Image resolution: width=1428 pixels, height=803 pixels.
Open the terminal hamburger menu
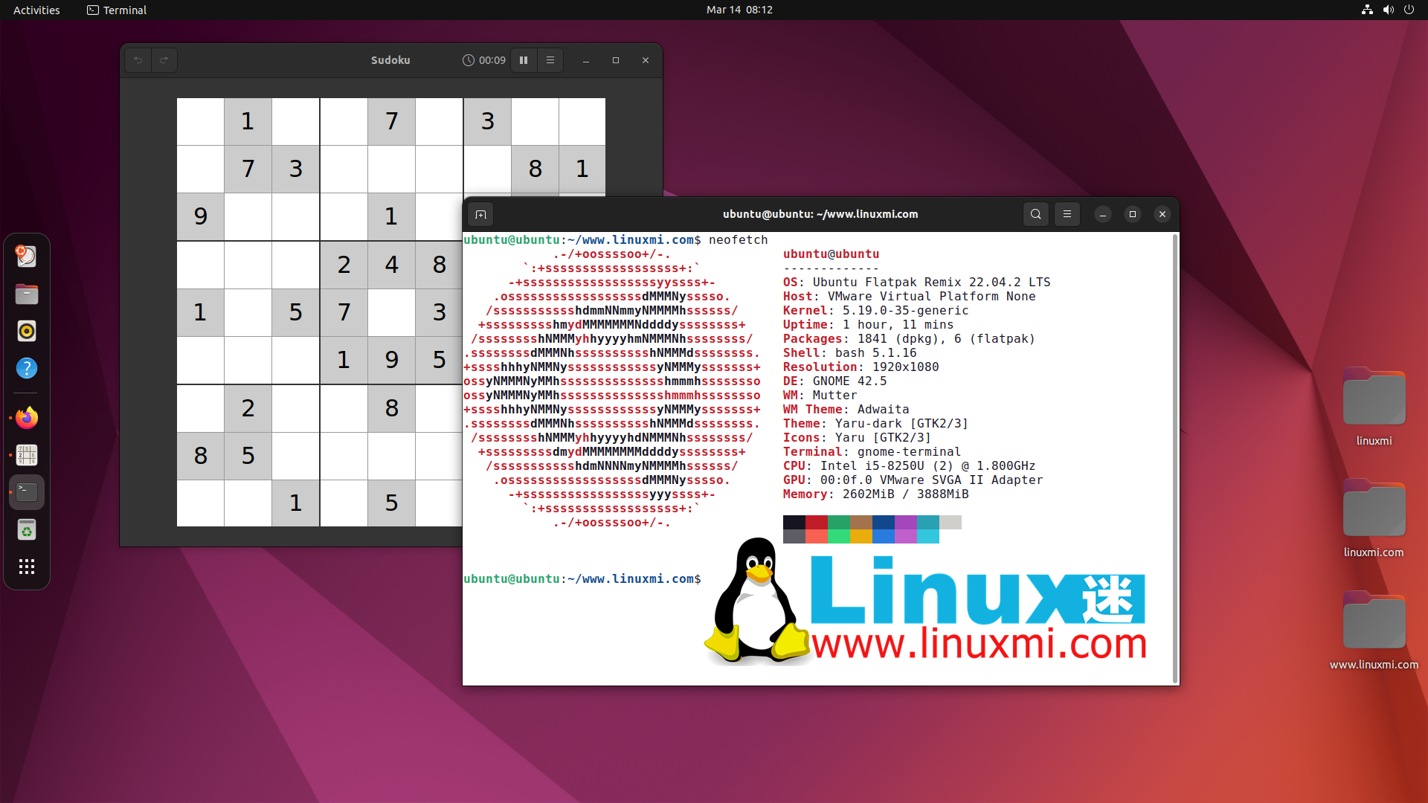1067,214
